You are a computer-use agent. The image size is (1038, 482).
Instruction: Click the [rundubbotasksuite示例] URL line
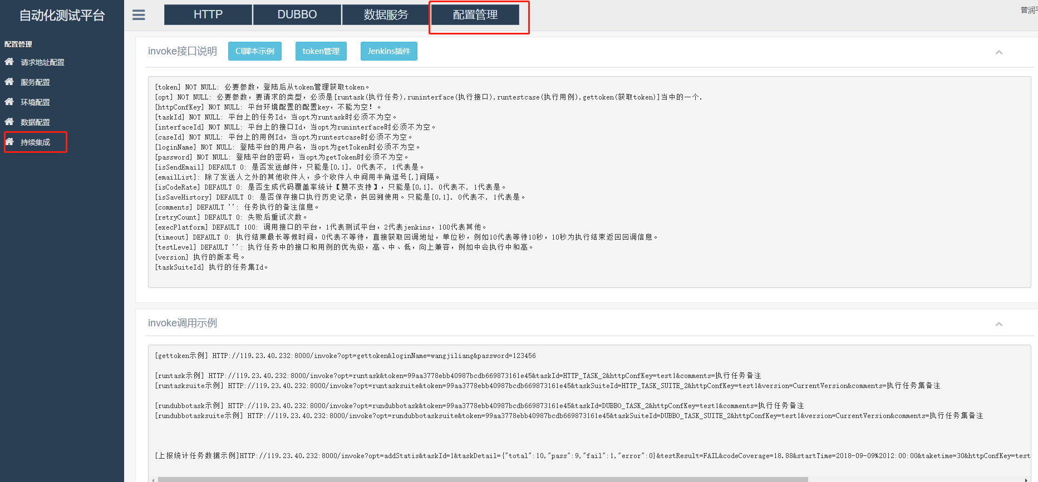pos(569,416)
